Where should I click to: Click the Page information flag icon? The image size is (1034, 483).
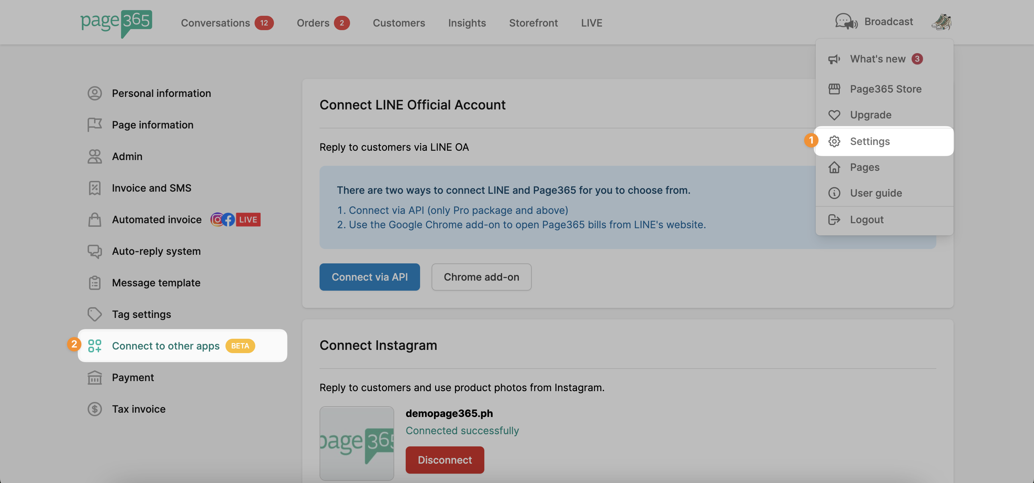(x=95, y=125)
